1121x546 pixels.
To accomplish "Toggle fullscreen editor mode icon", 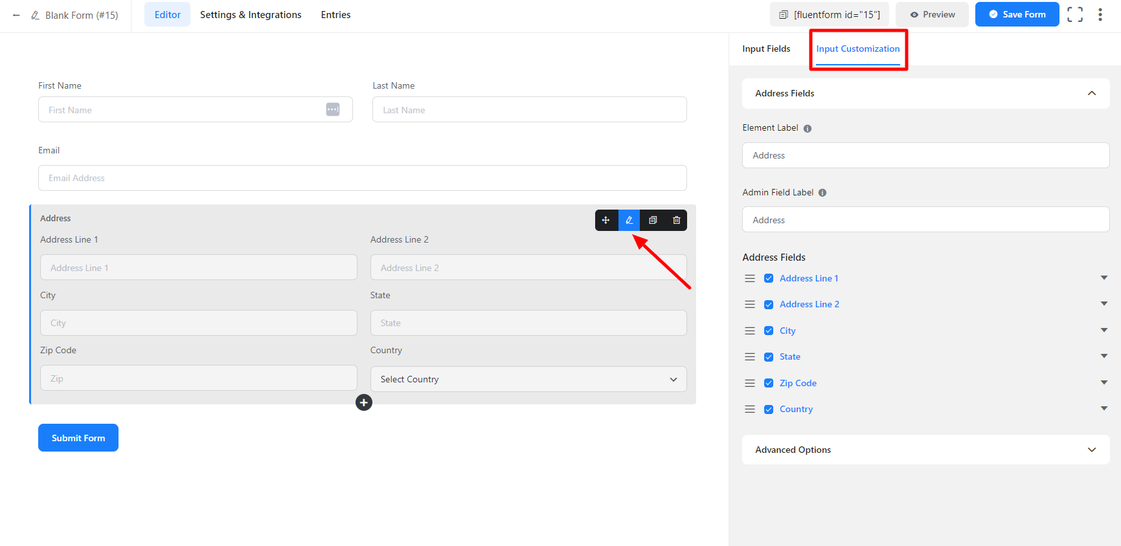I will [1075, 14].
